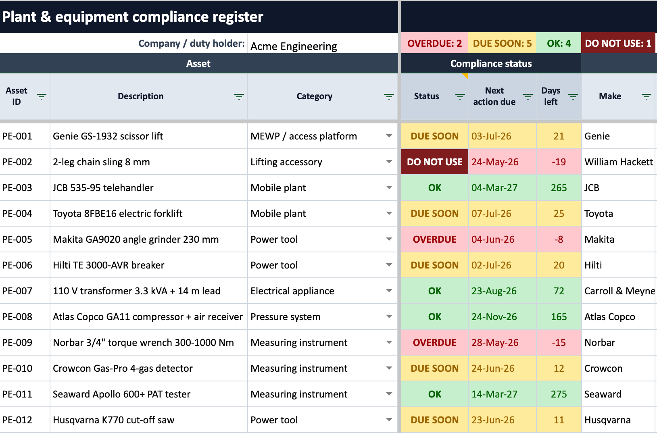Open the Next action due filter

pos(528,97)
